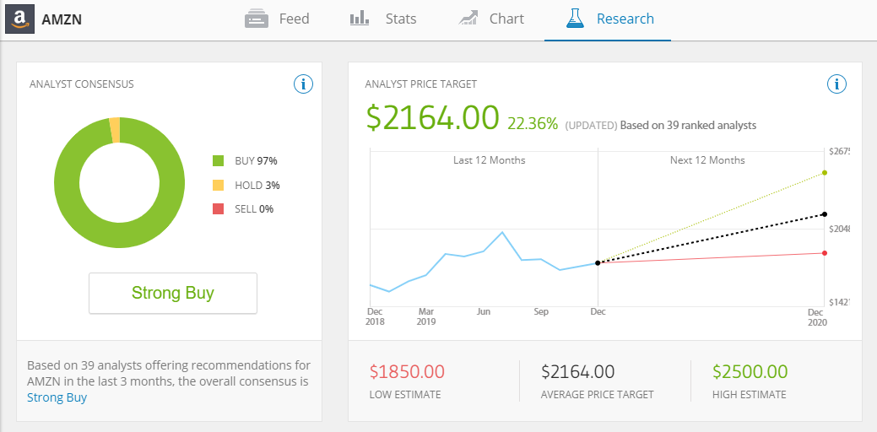Select the Research tab
The width and height of the screenshot is (877, 432).
(x=608, y=20)
